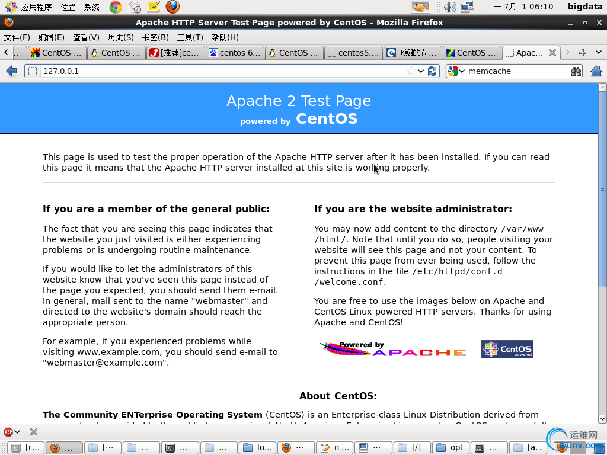Screen dimensions: 607x455
Task: Switch to the terminal taskbar item labeled [r...
Action: [x=26, y=448]
